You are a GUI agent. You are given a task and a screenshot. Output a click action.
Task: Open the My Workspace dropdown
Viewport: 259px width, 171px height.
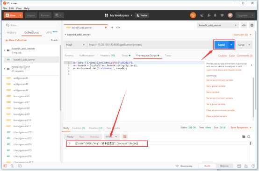tap(121, 15)
